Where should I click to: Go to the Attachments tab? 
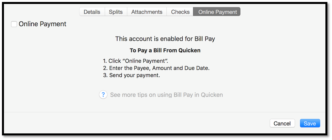pos(147,12)
